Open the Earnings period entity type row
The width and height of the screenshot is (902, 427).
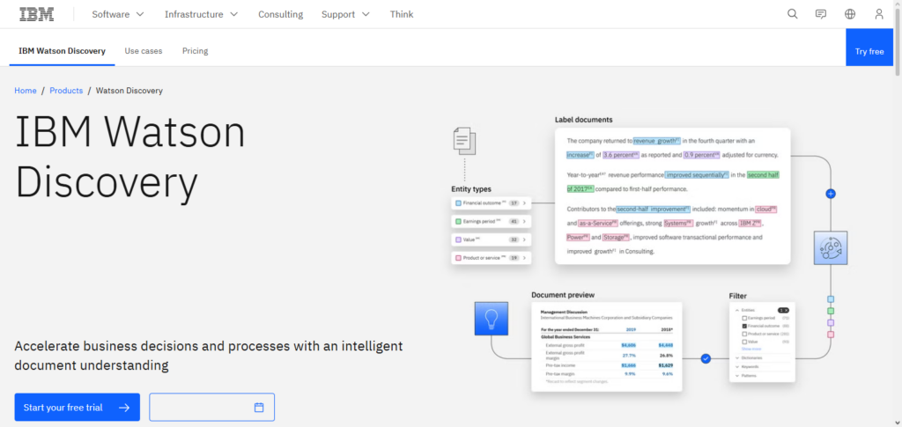point(492,221)
